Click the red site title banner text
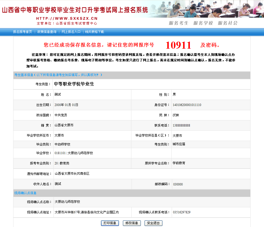This screenshot has width=264, height=227. [75, 10]
